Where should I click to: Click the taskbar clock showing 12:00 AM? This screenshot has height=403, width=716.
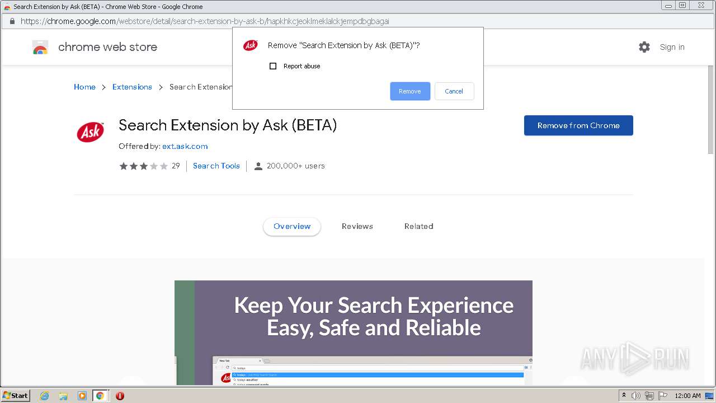point(687,396)
